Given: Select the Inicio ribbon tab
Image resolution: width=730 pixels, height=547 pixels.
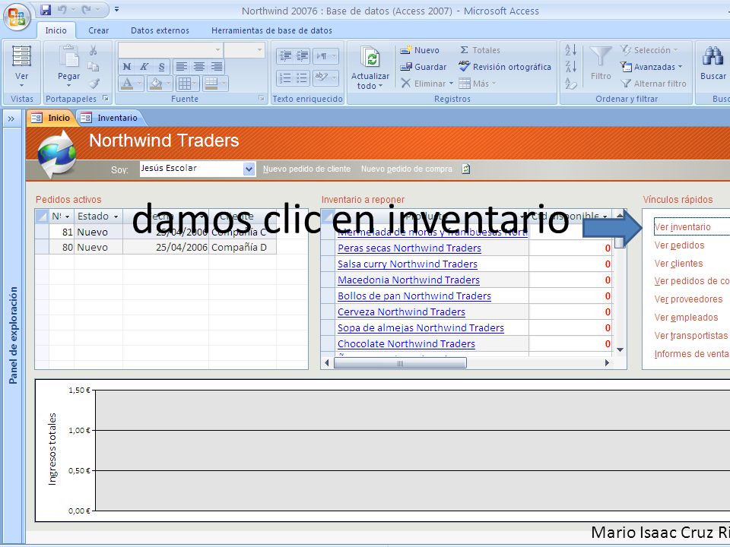Looking at the screenshot, I should click(x=56, y=30).
